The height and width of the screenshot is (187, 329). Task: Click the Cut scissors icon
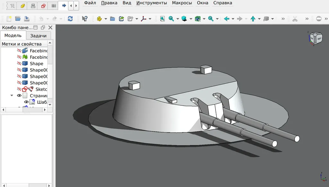click(x=295, y=19)
